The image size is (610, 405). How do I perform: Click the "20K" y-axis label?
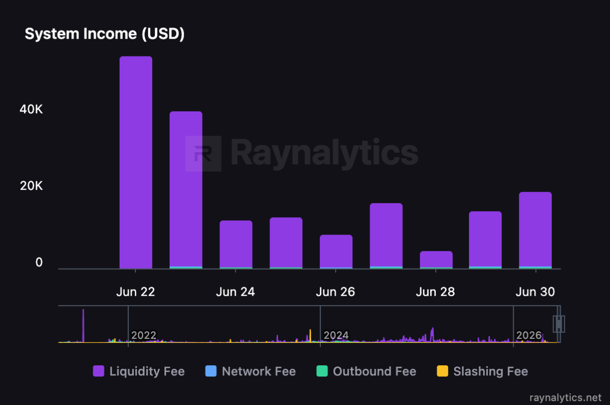tap(31, 186)
